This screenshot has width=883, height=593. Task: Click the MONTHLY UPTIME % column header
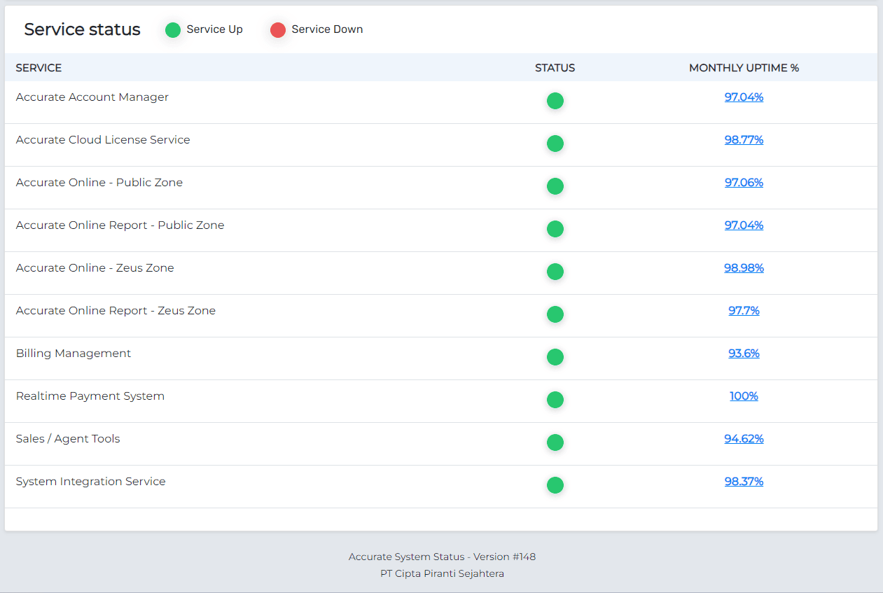[x=744, y=68]
